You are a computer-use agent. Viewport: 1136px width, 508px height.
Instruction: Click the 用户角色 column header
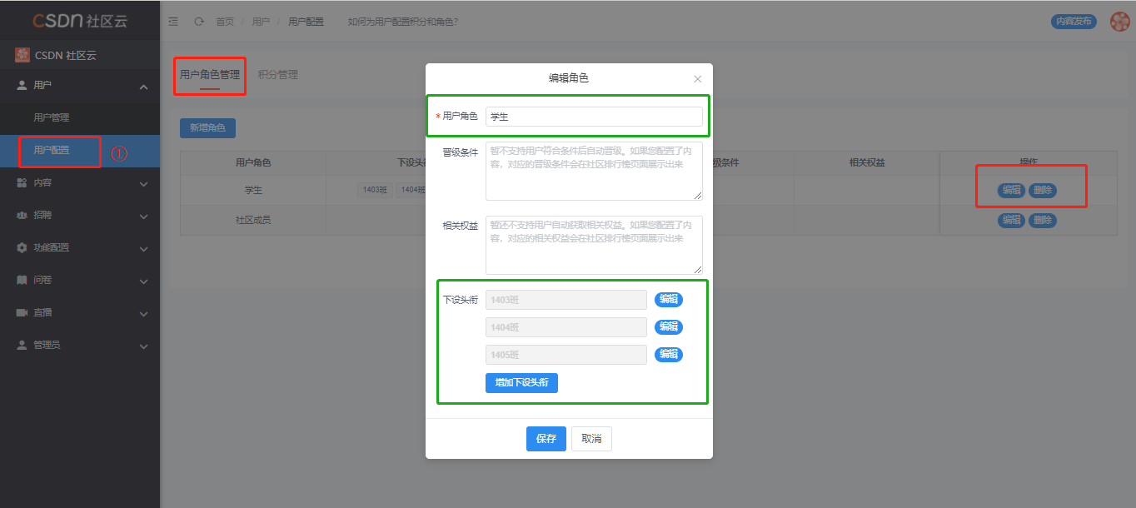pos(253,162)
